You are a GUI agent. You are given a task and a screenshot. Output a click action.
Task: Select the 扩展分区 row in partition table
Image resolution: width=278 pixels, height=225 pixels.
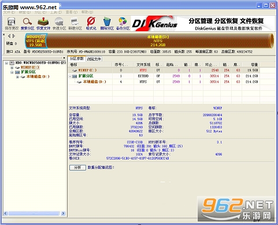[164, 76]
